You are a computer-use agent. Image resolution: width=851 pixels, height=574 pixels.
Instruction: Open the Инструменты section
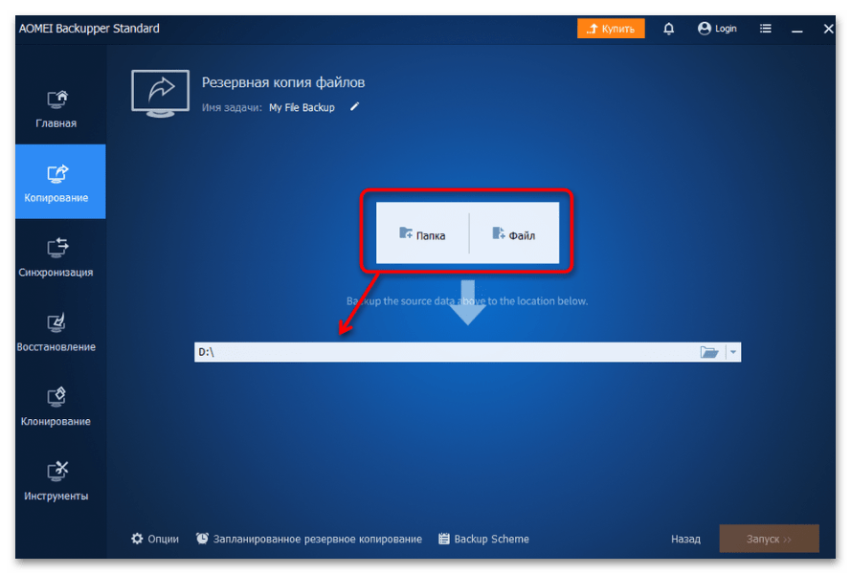(56, 480)
